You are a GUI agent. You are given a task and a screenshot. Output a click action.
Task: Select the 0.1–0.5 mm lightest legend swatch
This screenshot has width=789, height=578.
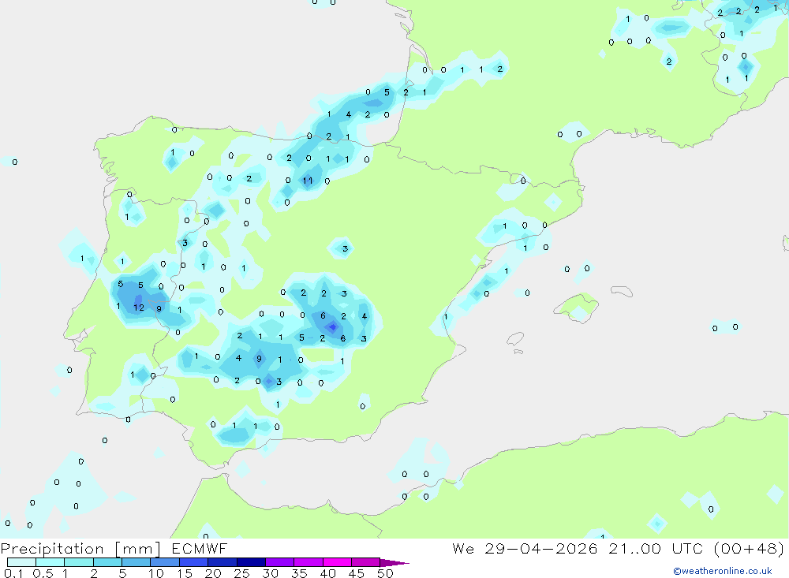(x=21, y=562)
